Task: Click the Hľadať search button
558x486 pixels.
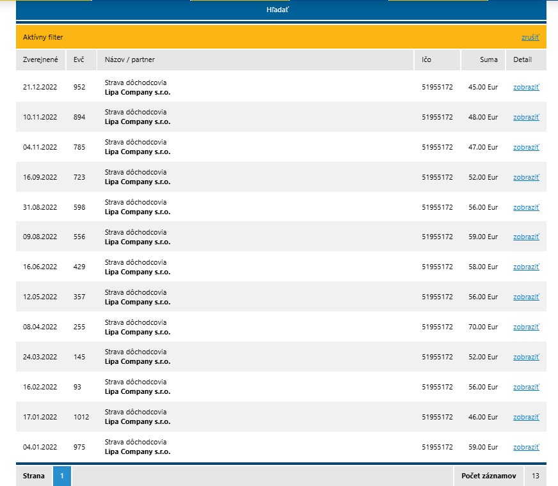Action: (278, 10)
